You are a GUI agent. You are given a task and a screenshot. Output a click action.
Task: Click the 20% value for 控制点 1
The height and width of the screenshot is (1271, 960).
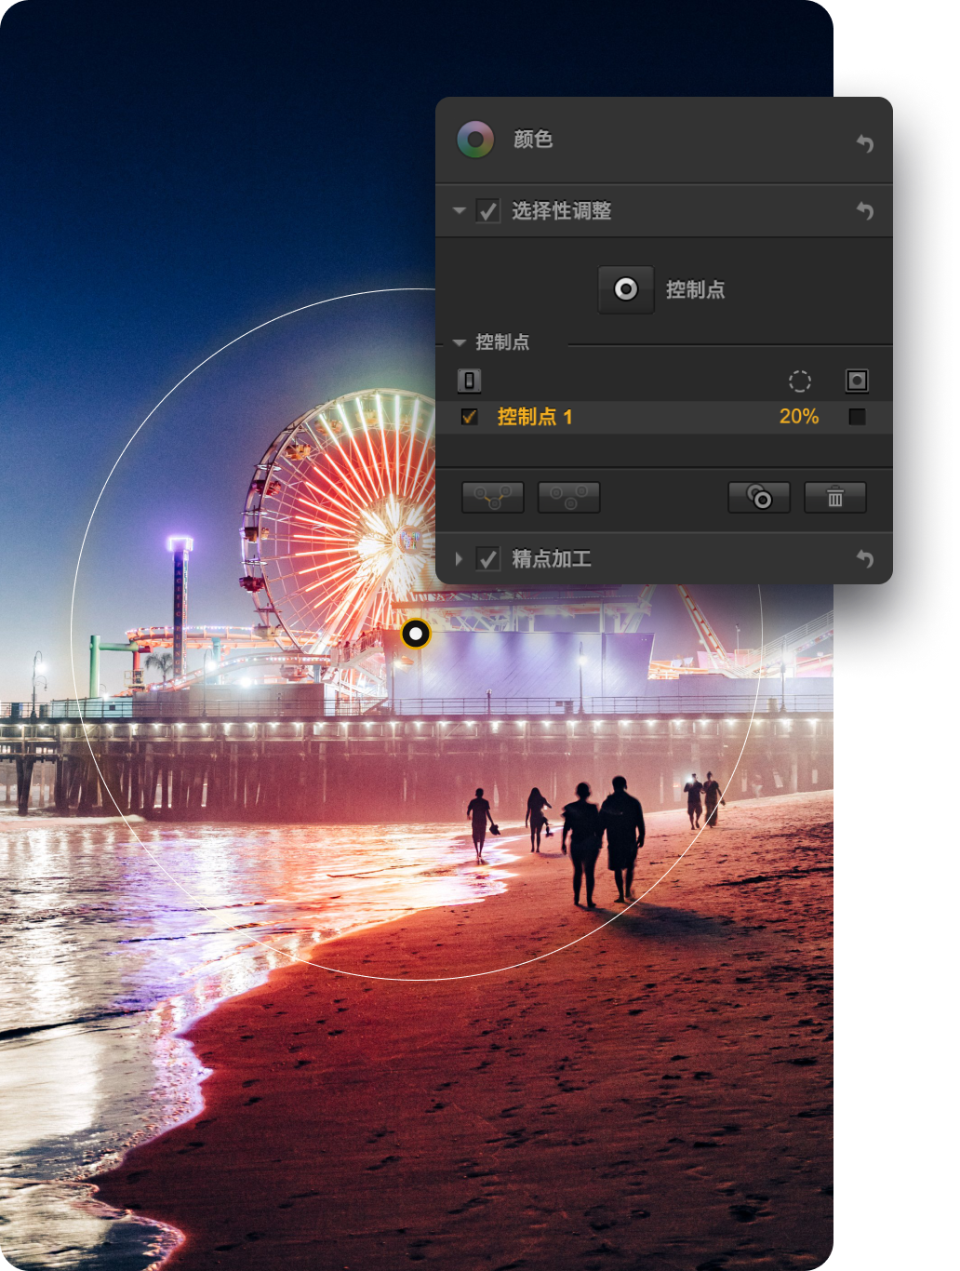[x=799, y=417]
